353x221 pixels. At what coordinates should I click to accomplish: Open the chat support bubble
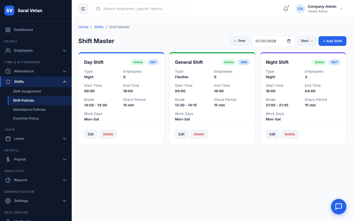(339, 207)
